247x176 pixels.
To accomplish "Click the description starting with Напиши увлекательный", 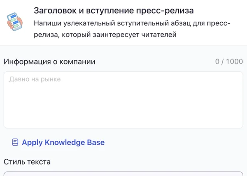I will coord(132,24).
